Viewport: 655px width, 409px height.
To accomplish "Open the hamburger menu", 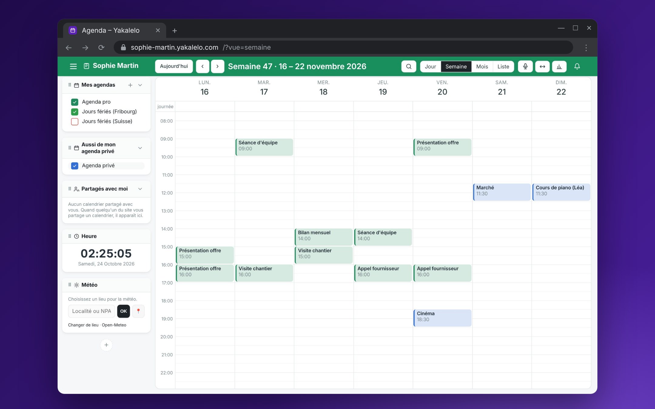I will [73, 66].
